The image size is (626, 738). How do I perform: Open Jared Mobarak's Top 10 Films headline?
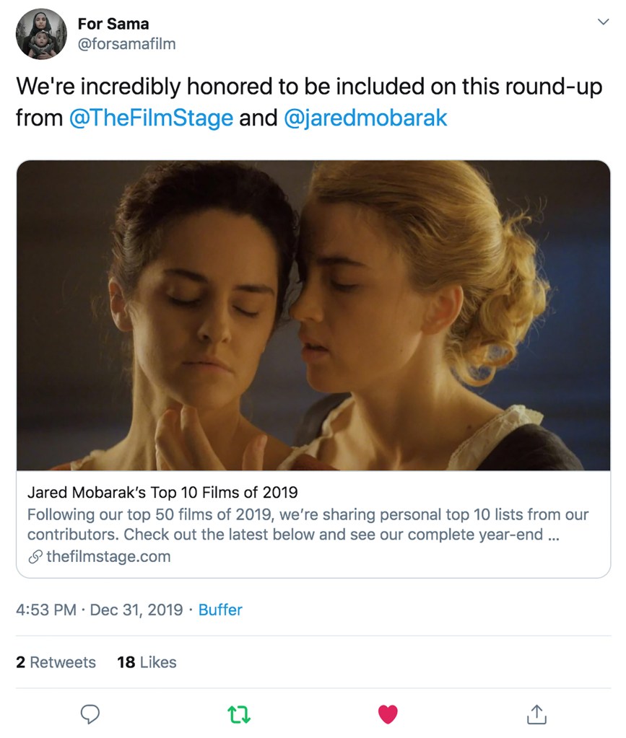(162, 493)
